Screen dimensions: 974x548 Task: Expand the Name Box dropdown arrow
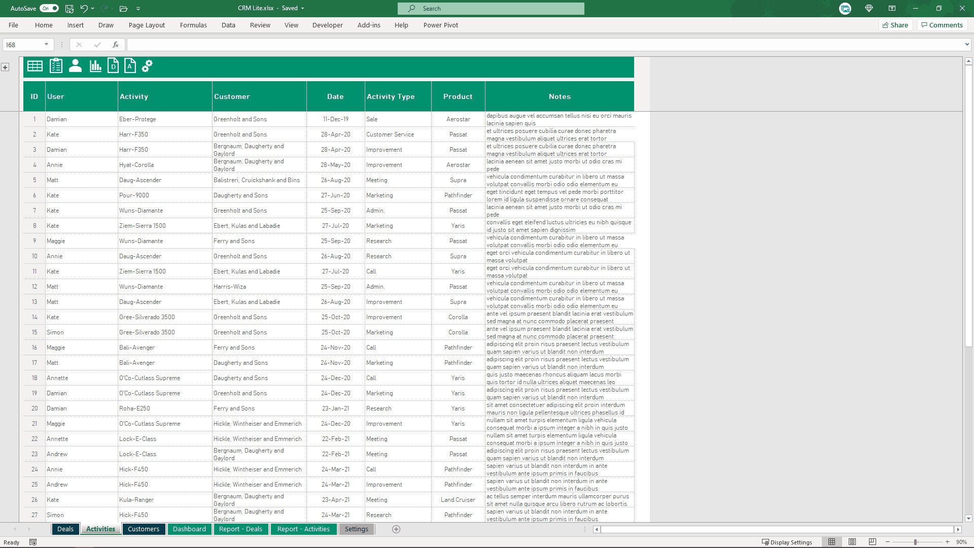coord(47,45)
